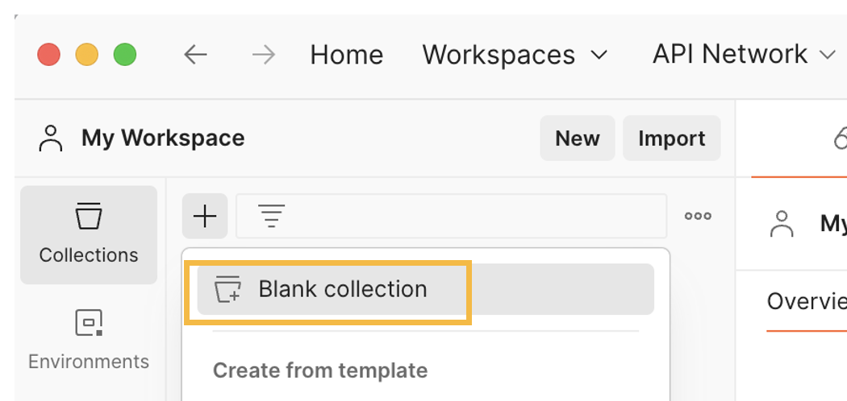Click the green macOS maximize button
Viewport: 847px width, 401px height.
click(x=124, y=55)
